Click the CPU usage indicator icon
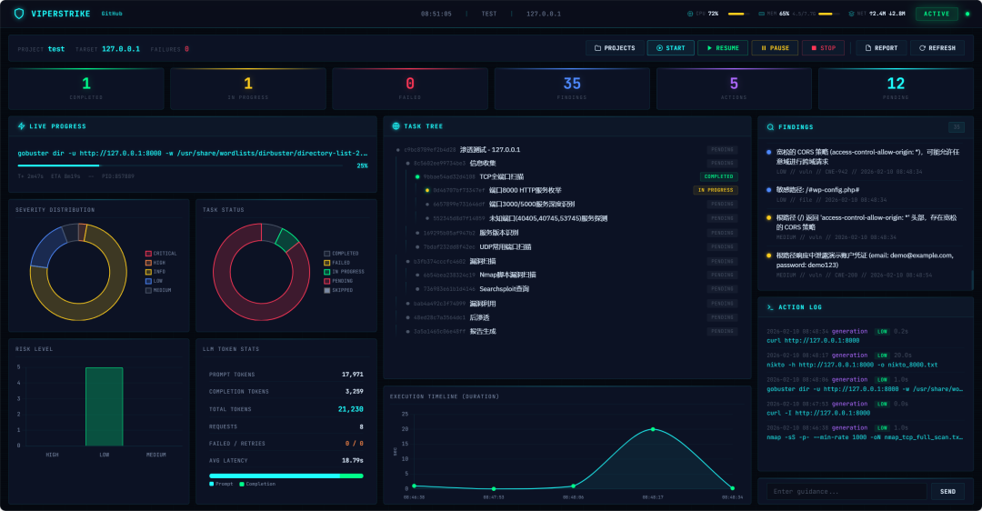The image size is (982, 511). pyautogui.click(x=690, y=14)
